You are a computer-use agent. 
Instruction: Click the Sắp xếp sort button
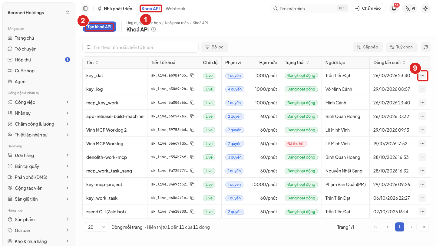368,47
